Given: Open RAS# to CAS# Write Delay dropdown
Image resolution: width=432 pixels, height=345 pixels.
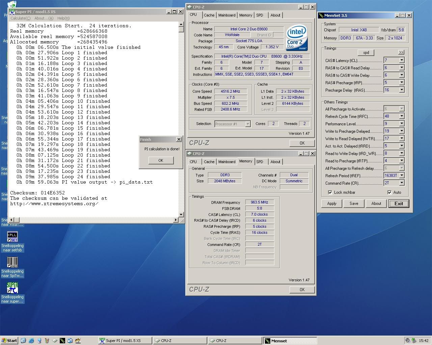Looking at the screenshot, I should coord(402,75).
